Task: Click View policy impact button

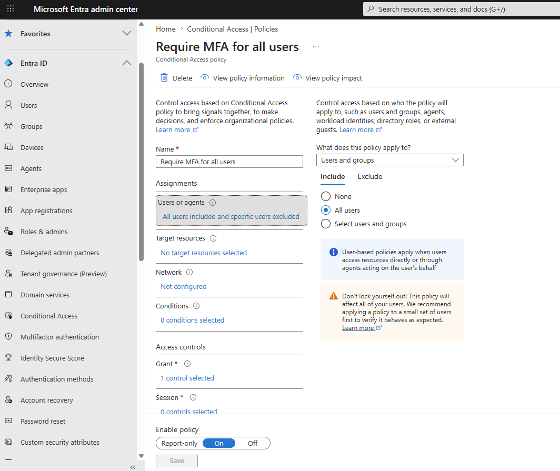Action: coord(327,78)
